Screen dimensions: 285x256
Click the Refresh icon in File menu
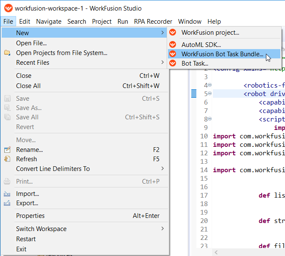pyautogui.click(x=7, y=159)
